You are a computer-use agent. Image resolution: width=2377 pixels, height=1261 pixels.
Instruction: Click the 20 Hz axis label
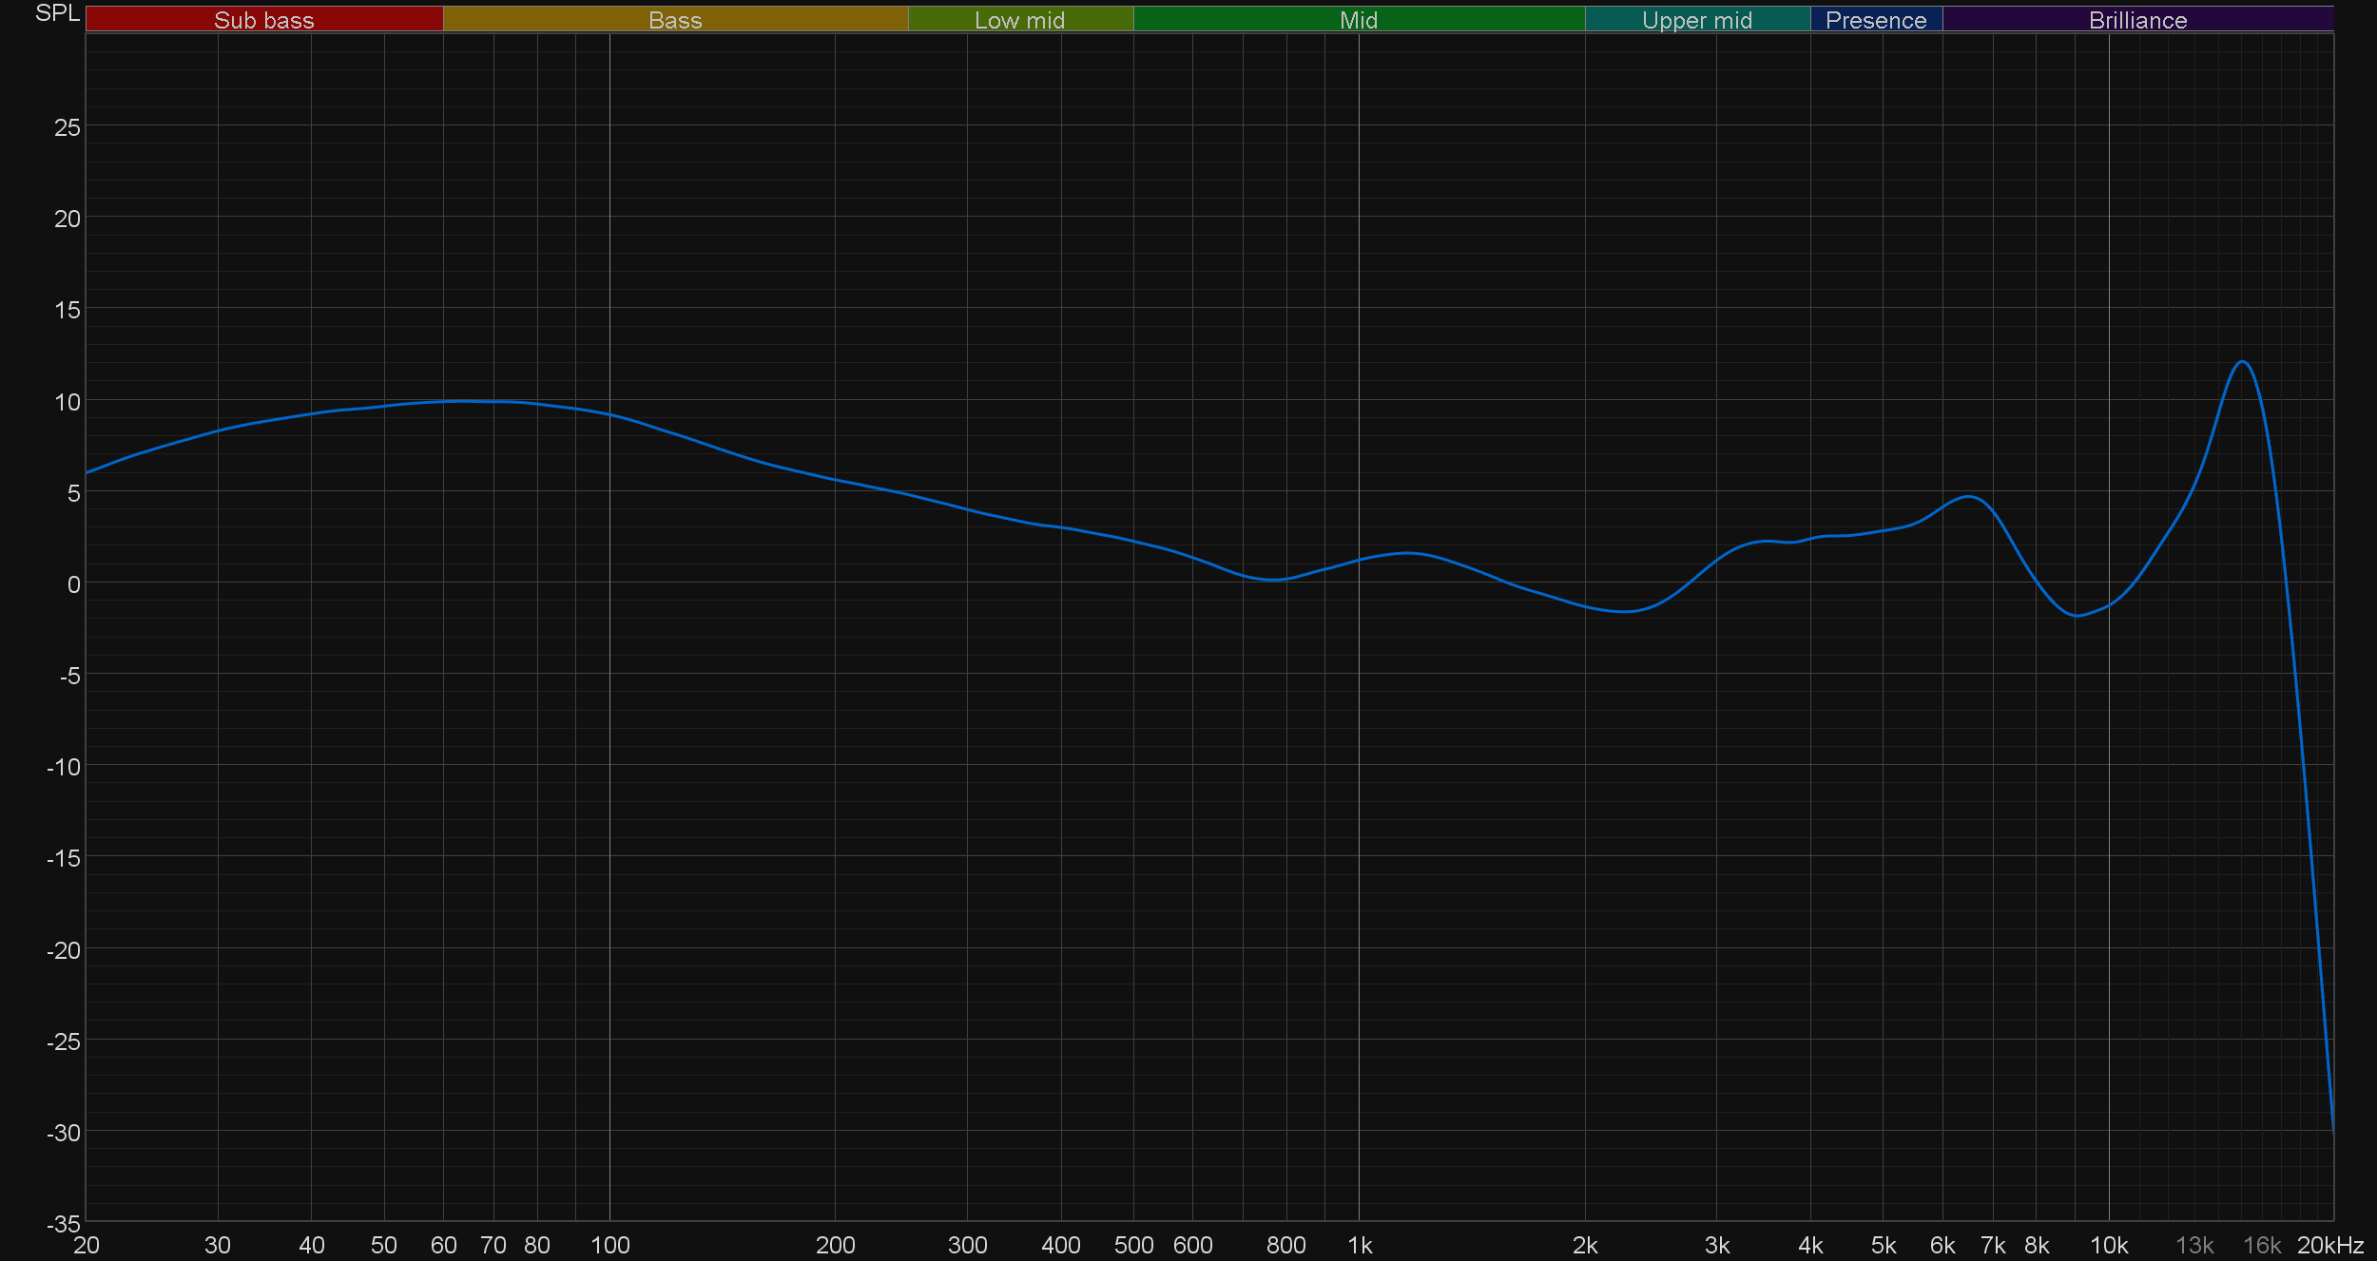click(x=87, y=1245)
